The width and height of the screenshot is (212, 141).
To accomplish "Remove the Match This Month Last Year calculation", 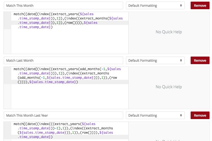I will coord(200,116).
